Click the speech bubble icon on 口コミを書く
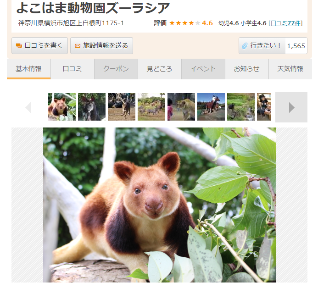The height and width of the screenshot is (288, 318). (19, 46)
